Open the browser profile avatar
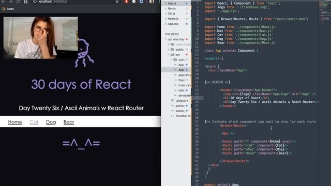Viewport: 331px width, 186px height. (x=152, y=2)
